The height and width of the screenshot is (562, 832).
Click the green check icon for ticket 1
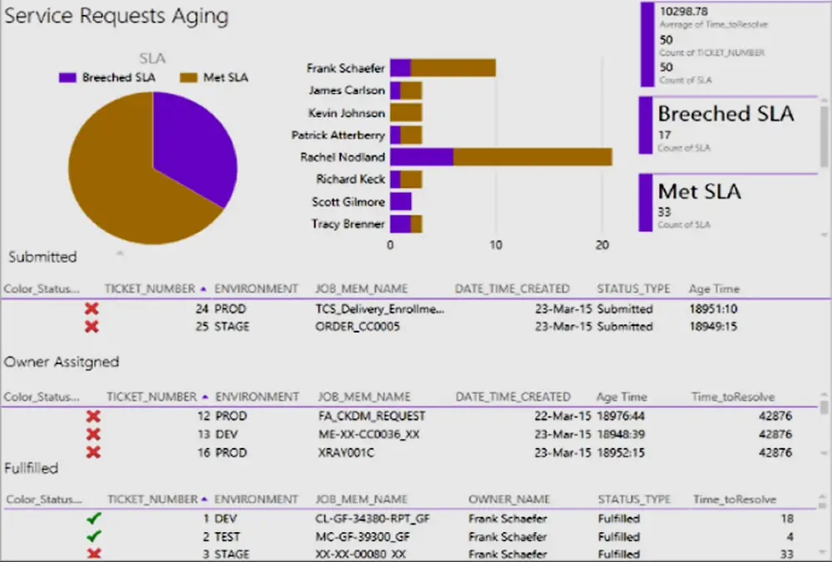(x=93, y=519)
